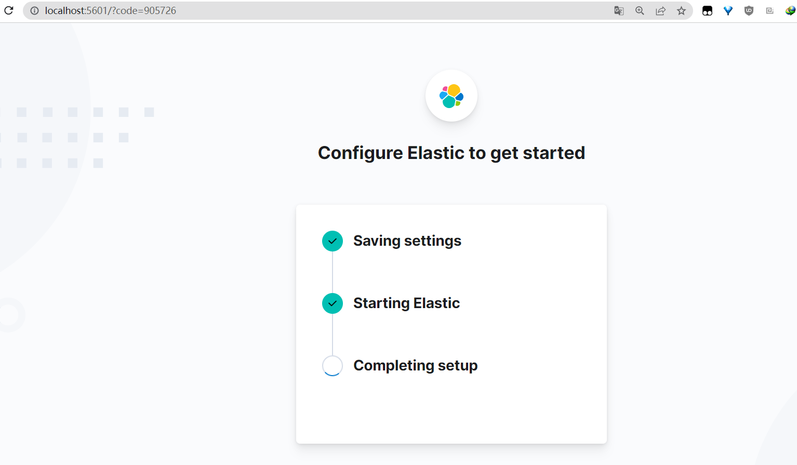Share this page via share icon

click(660, 11)
